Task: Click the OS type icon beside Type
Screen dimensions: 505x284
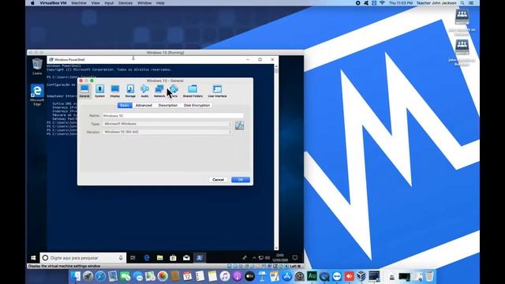Action: tap(239, 125)
